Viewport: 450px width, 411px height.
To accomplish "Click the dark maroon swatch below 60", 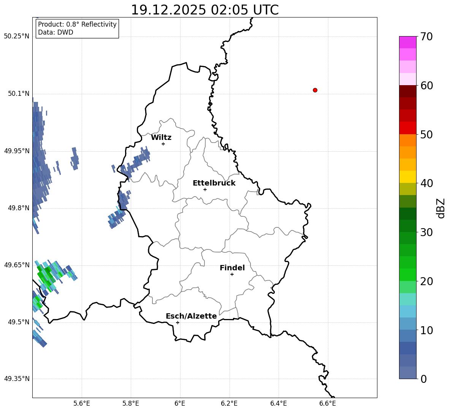I will tap(408, 91).
